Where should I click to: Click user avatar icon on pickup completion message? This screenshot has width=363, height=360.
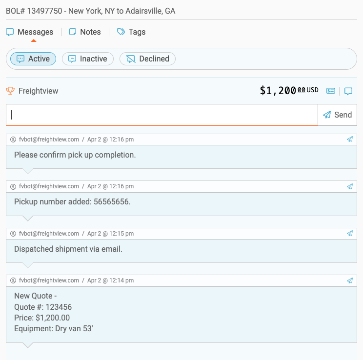tap(13, 140)
